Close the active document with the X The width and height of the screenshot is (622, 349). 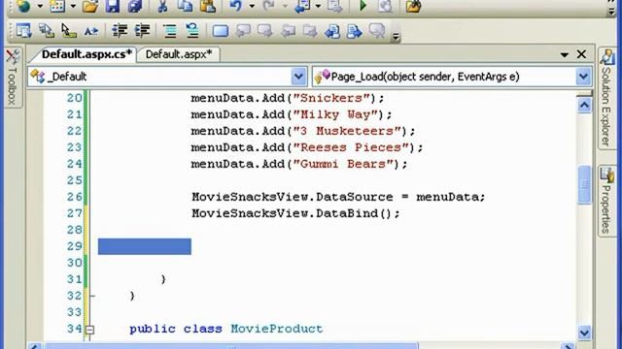point(581,54)
